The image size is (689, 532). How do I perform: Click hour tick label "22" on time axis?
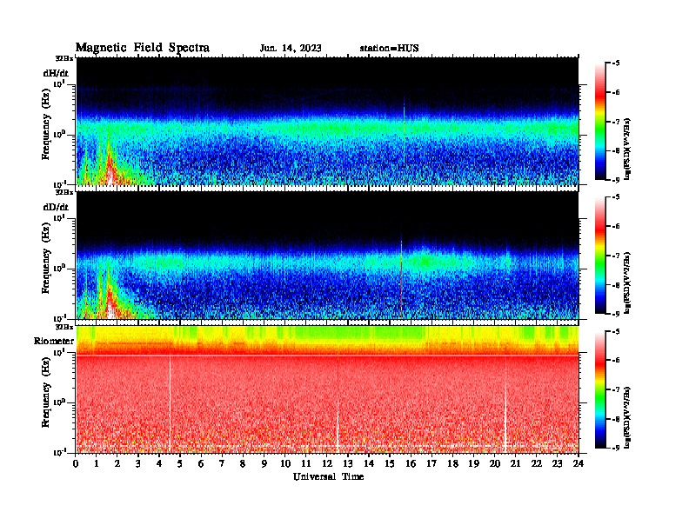pos(537,463)
